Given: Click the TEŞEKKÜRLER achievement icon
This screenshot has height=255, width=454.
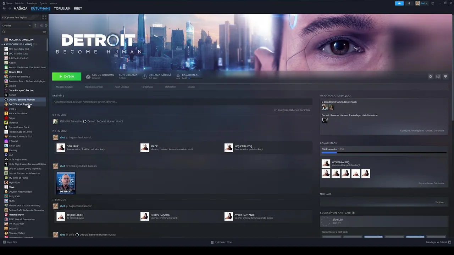Looking at the screenshot, I should coord(61,216).
